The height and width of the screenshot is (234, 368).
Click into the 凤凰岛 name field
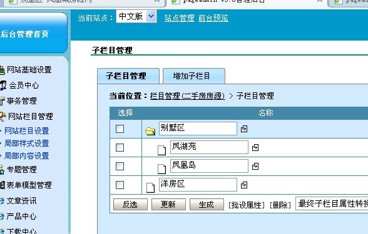(209, 166)
